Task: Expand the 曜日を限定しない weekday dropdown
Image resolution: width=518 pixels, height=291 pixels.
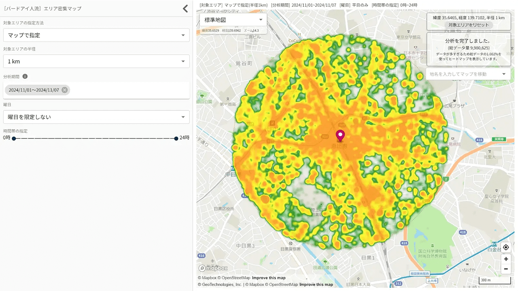Action: tap(96, 117)
